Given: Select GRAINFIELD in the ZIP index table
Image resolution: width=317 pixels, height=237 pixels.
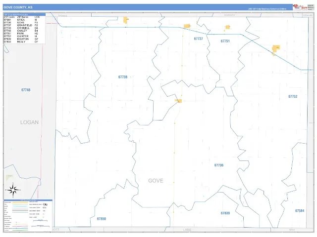Looking at the screenshot, I should coord(24,25).
